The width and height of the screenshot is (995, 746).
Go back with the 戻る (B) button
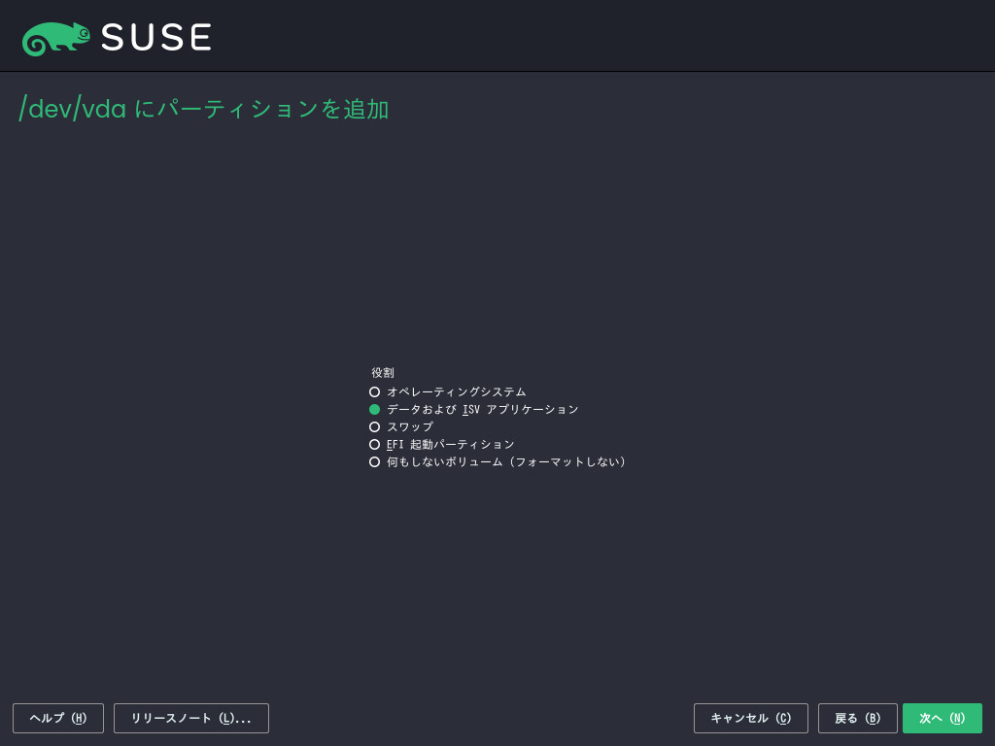[857, 718]
